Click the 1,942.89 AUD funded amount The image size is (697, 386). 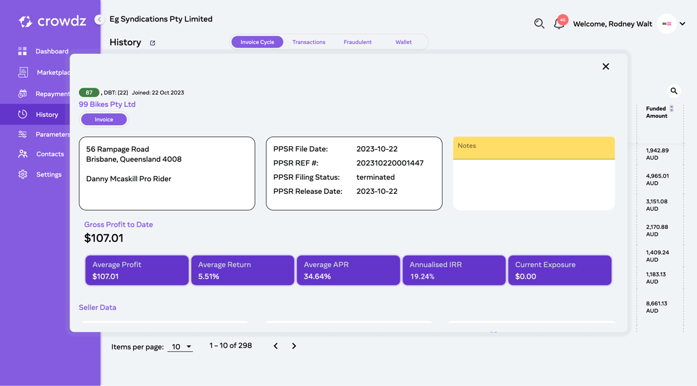(657, 154)
